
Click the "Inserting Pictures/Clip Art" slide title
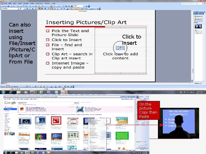tap(86, 23)
